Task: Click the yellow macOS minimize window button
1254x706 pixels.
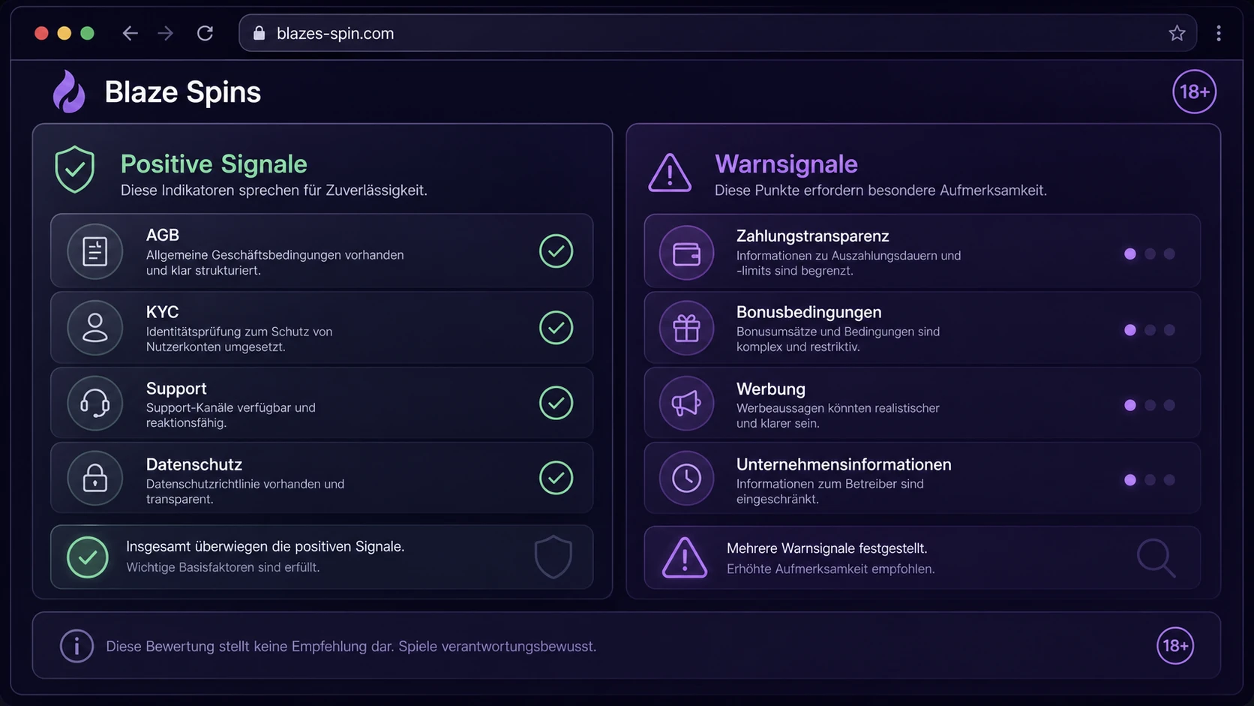Action: [64, 33]
